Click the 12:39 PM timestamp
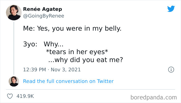 pos(34,70)
